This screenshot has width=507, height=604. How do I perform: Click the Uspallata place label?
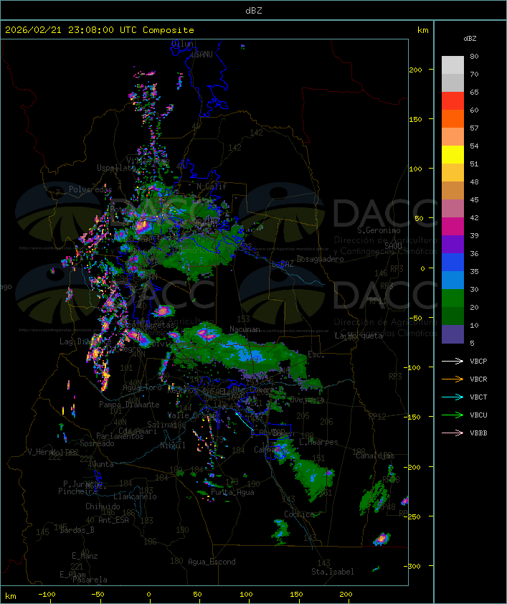pos(116,169)
